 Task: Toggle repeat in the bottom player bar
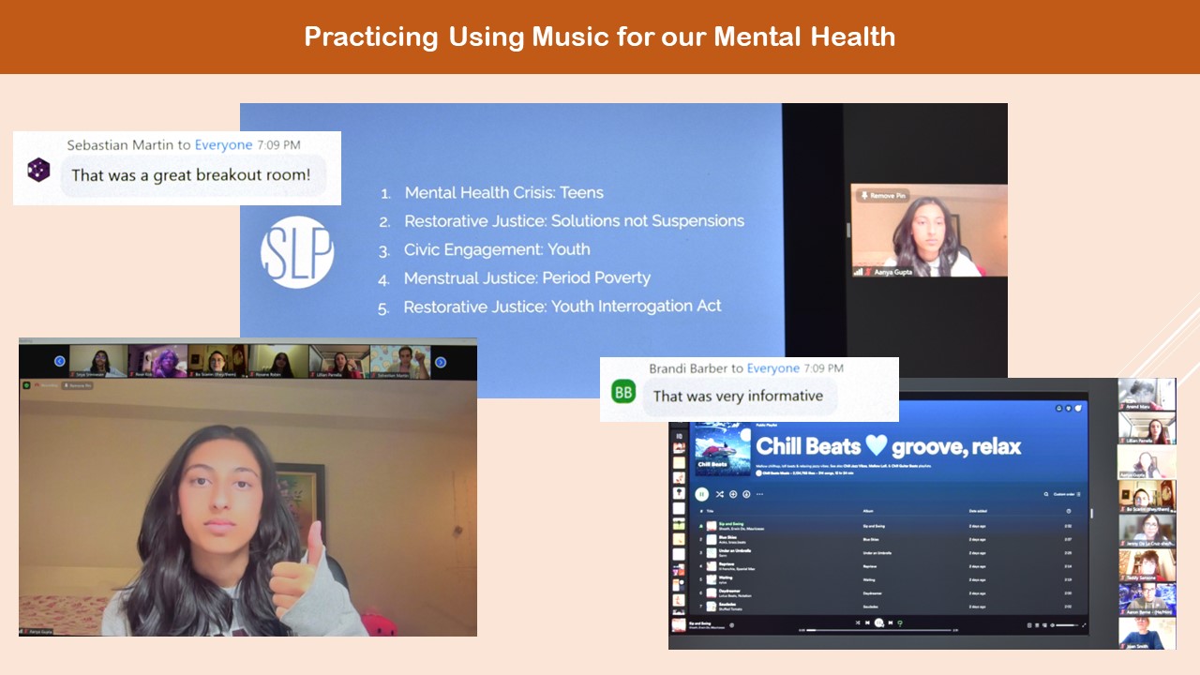[x=900, y=622]
